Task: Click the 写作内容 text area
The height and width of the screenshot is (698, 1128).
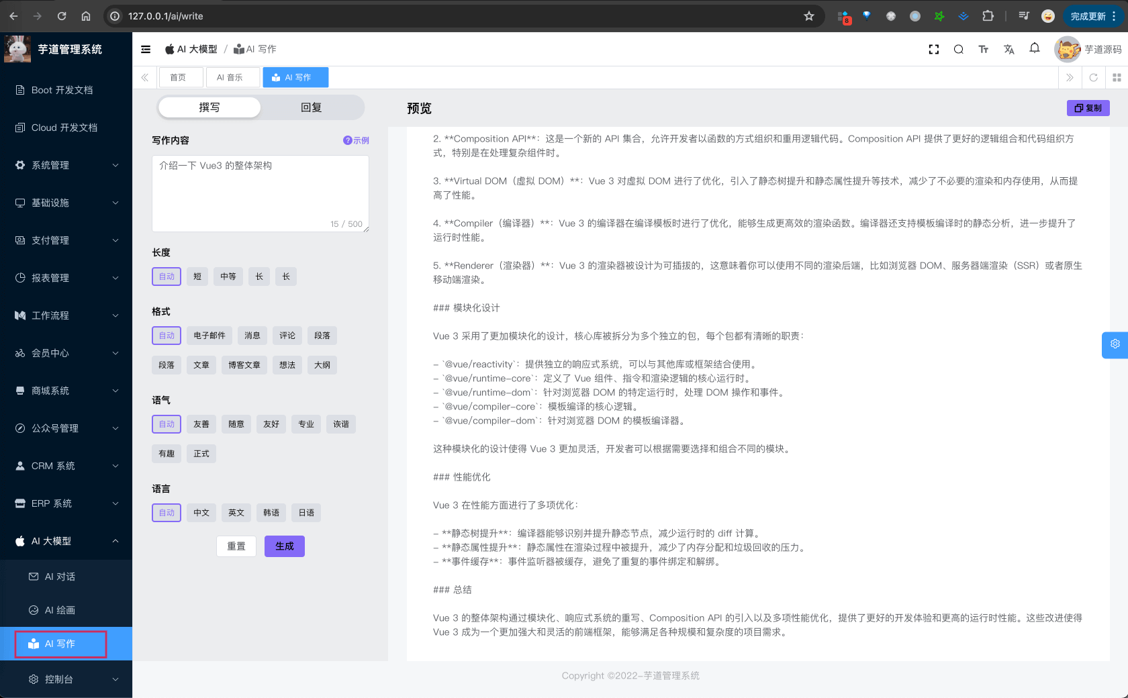Action: (x=260, y=193)
